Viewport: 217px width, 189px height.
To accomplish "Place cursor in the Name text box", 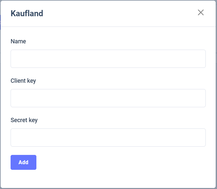I will [108, 59].
